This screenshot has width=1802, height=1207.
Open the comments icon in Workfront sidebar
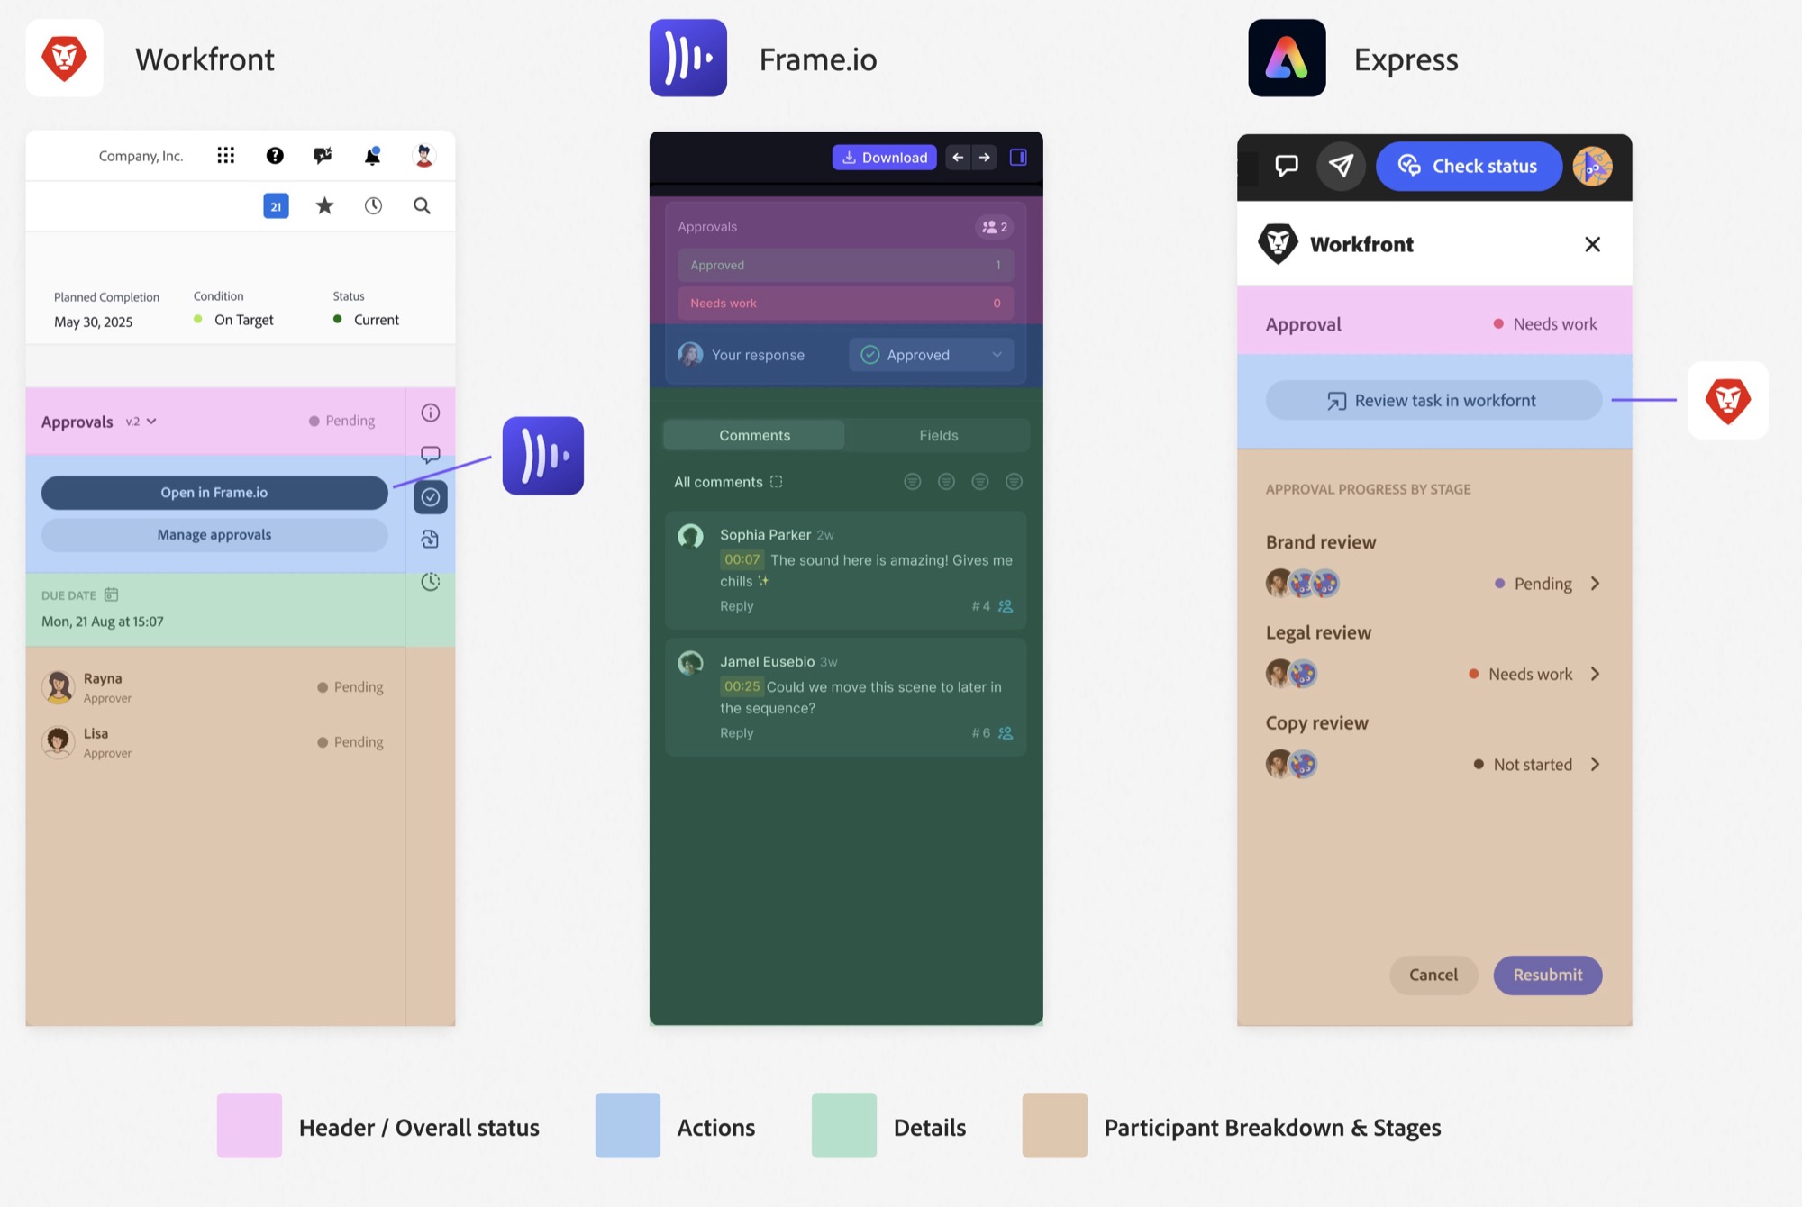[431, 455]
